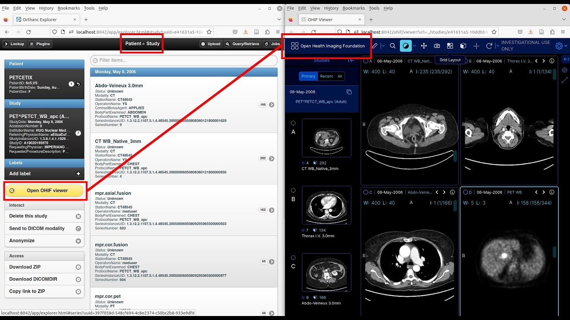The width and height of the screenshot is (570, 320).
Task: Toggle dotted circle for series A thumbnail
Action: (x=293, y=123)
